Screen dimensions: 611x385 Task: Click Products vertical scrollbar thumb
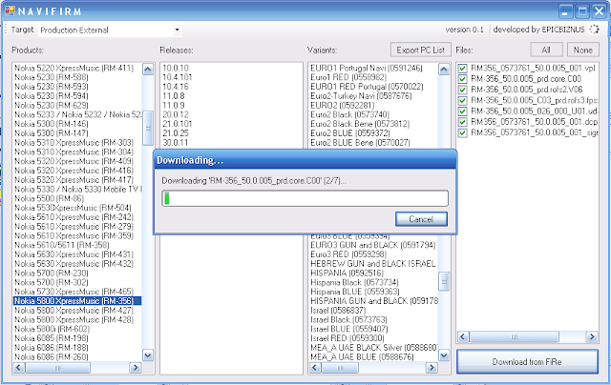point(148,128)
